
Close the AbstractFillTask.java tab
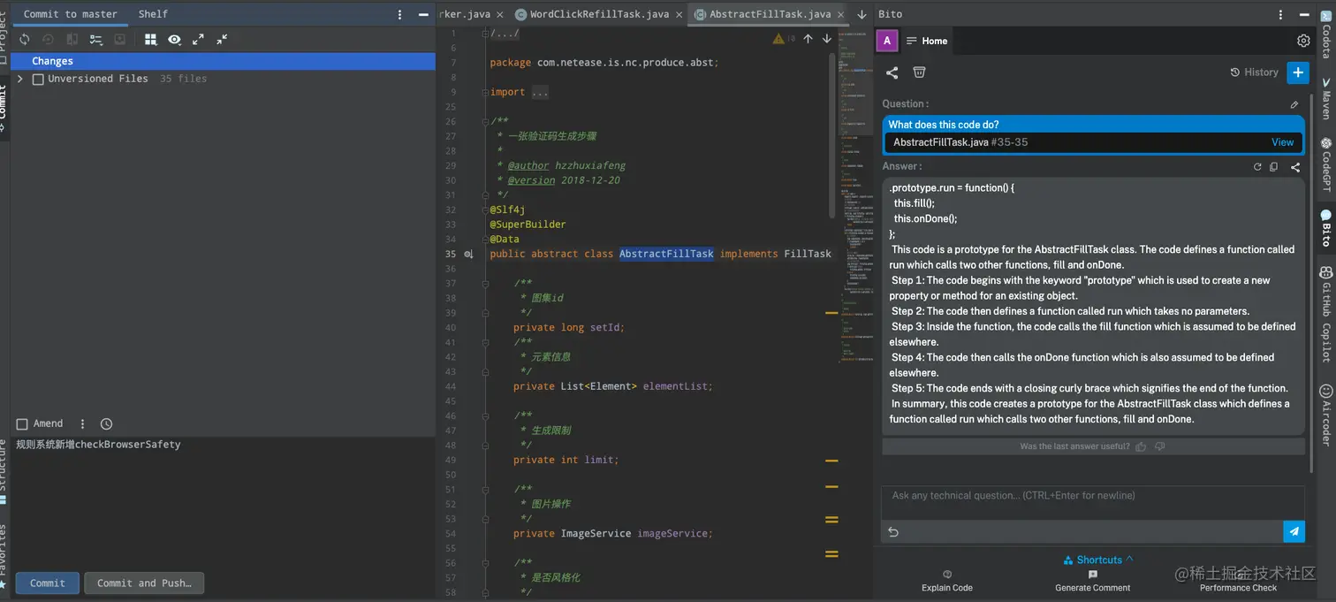[x=839, y=14]
